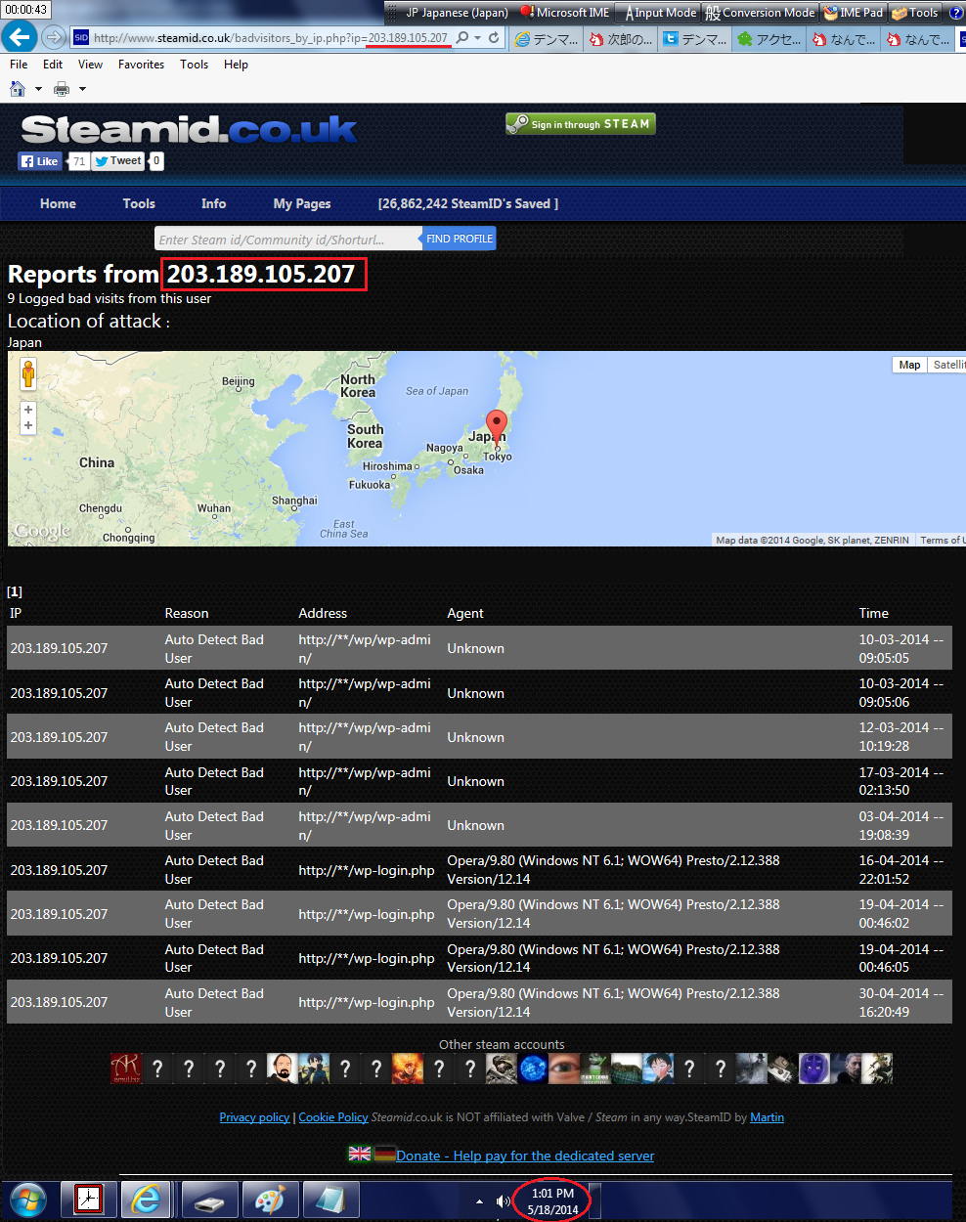This screenshot has height=1222, width=966.
Task: Click the red clock app taskbar icon
Action: point(88,1200)
